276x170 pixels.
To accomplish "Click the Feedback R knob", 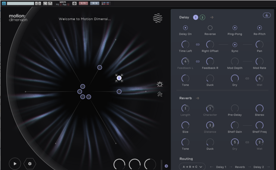I will (x=210, y=61).
